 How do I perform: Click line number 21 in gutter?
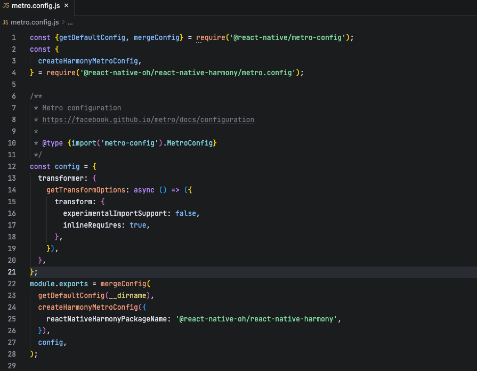12,272
